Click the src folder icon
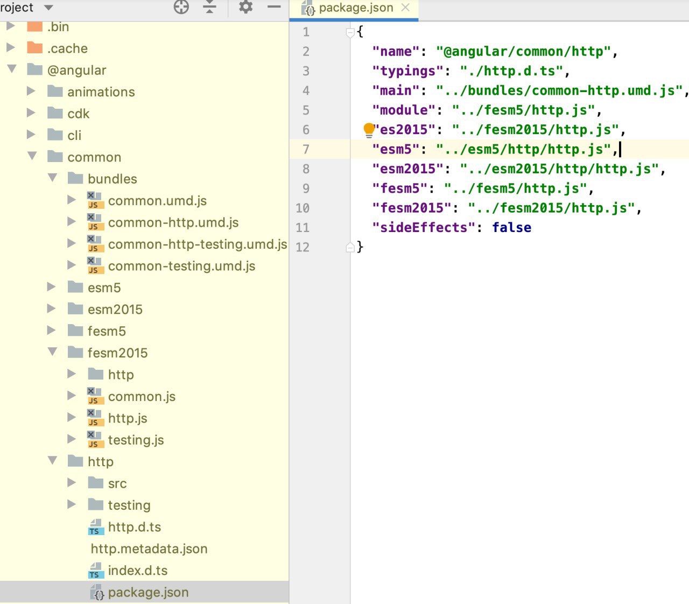The height and width of the screenshot is (604, 689). (x=96, y=483)
